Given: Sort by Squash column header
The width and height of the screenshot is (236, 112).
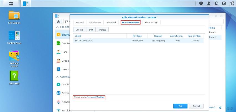Looking at the screenshot, I should point(158,36).
